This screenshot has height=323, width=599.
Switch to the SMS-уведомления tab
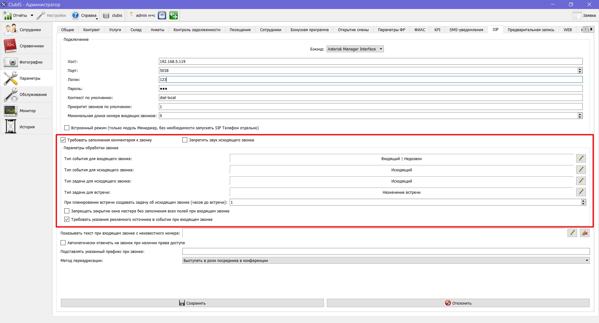(466, 30)
